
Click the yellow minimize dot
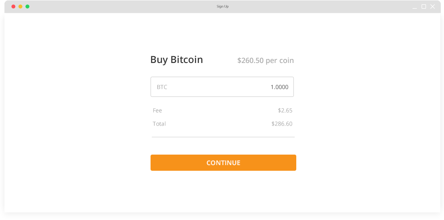tap(21, 6)
